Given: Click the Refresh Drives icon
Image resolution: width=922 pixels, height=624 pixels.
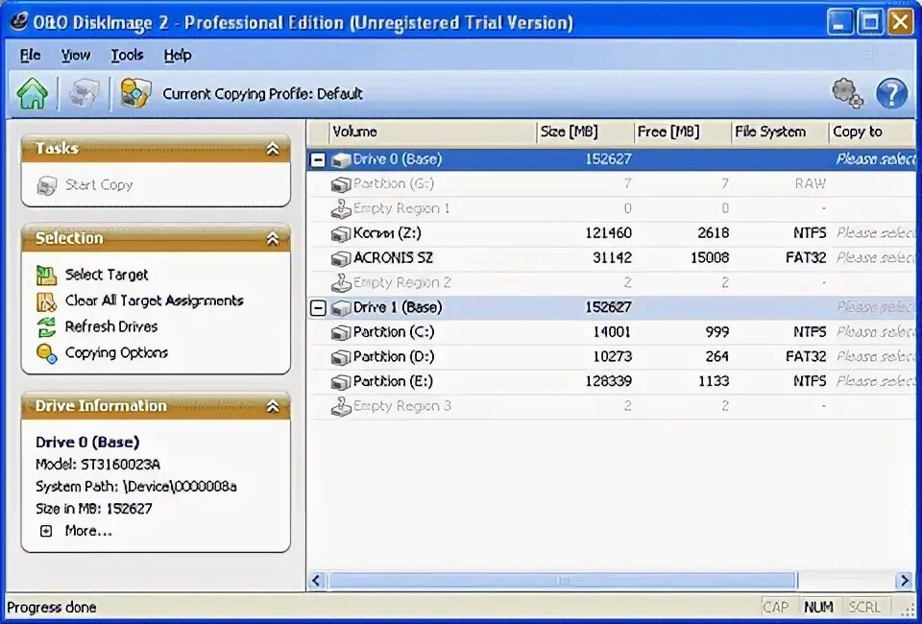Looking at the screenshot, I should click(46, 327).
